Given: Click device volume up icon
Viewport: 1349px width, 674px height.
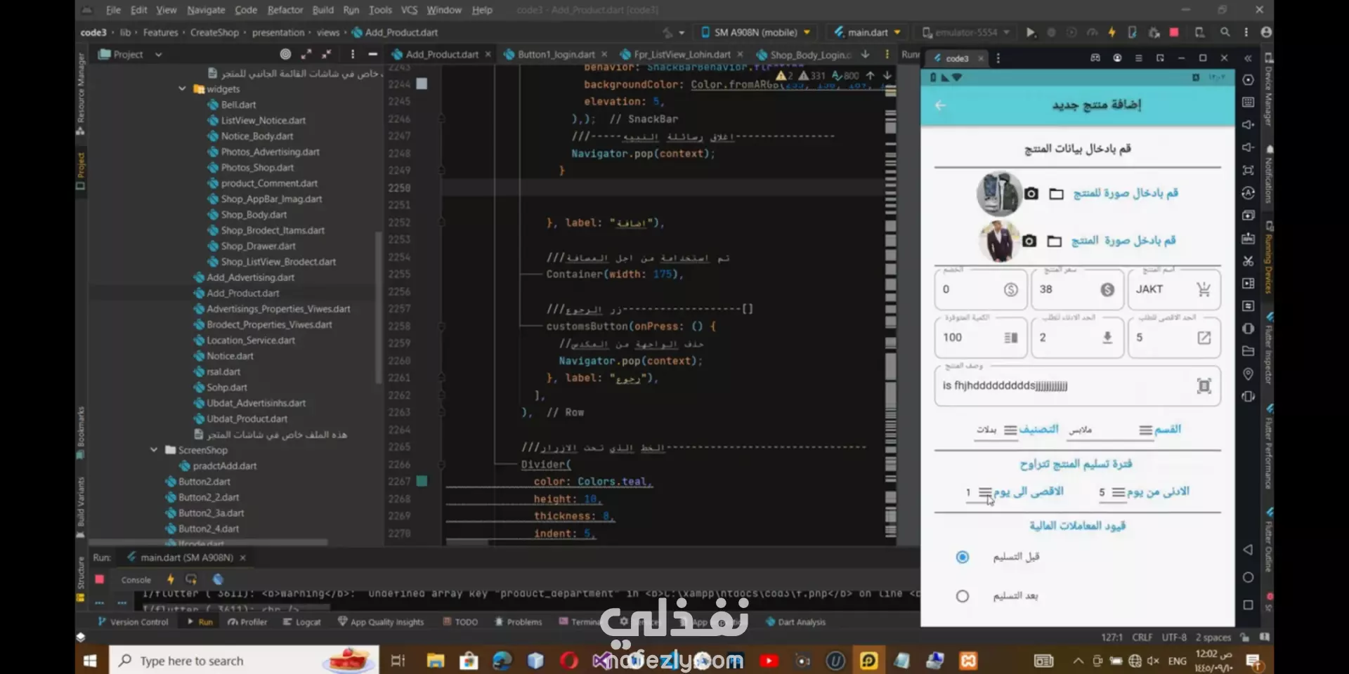Looking at the screenshot, I should tap(1248, 125).
